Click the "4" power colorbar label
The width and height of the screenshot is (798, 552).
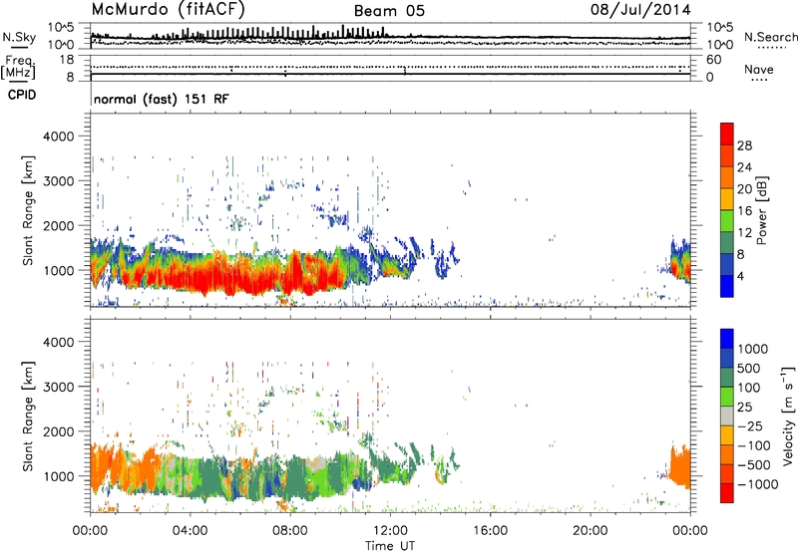[x=740, y=276]
